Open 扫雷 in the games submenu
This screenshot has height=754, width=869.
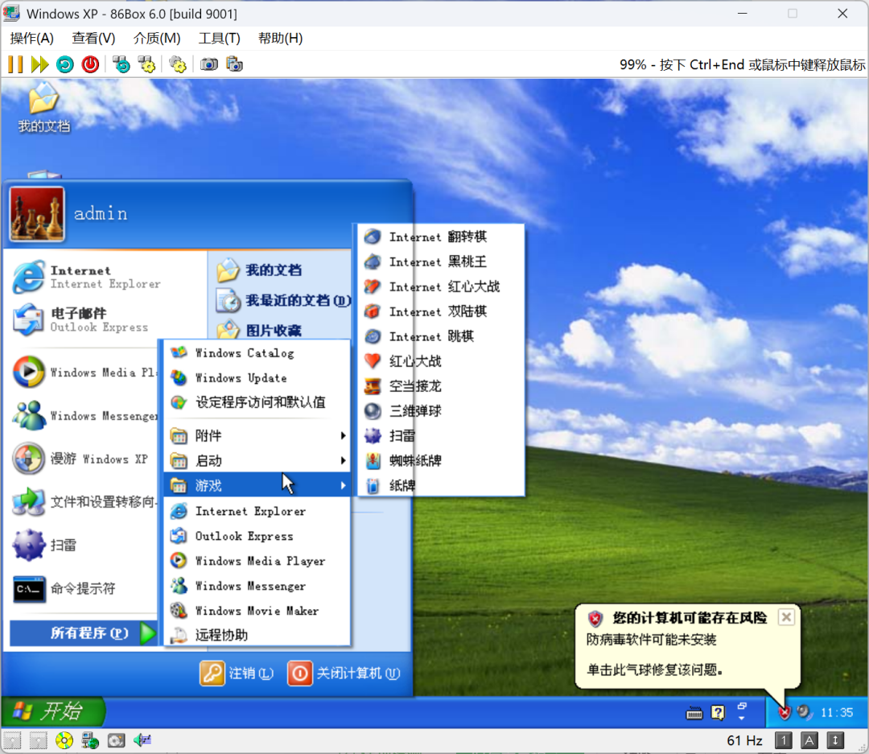pyautogui.click(x=441, y=436)
